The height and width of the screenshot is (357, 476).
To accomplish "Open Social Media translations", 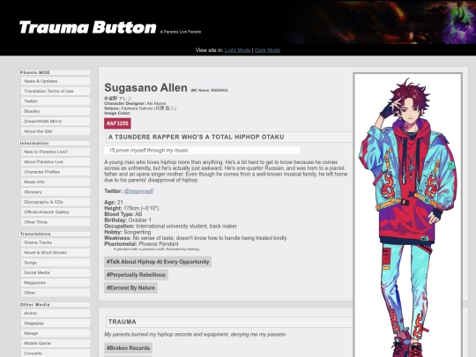I will (56, 272).
